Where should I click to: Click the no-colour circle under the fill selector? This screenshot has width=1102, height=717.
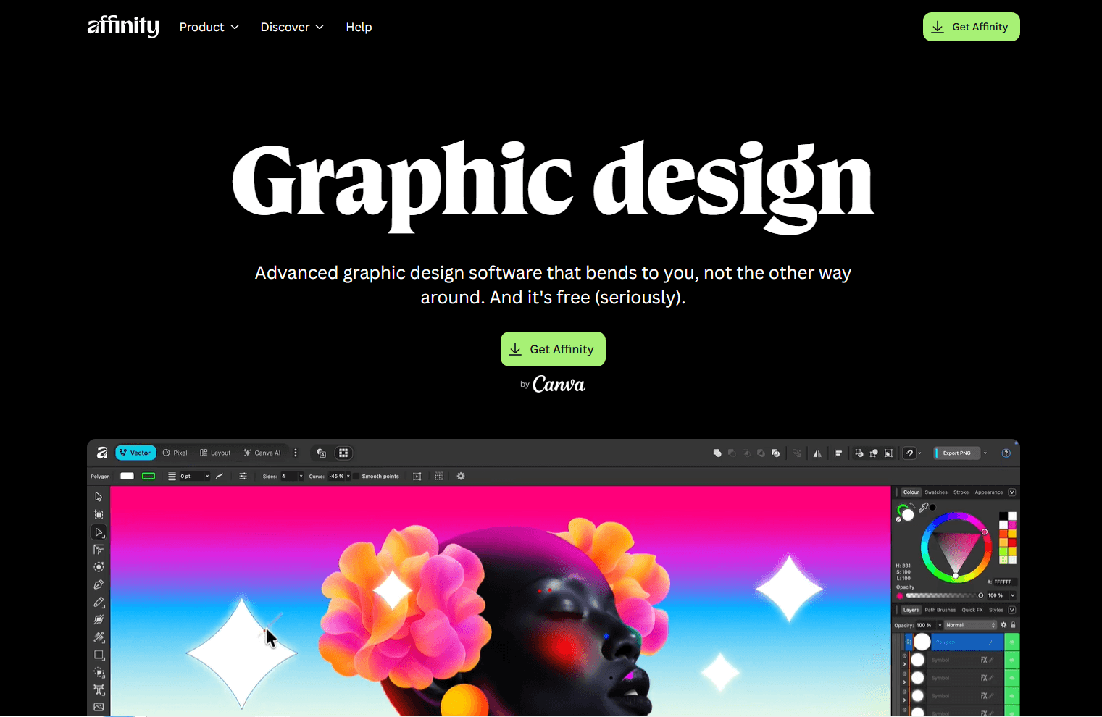[899, 519]
